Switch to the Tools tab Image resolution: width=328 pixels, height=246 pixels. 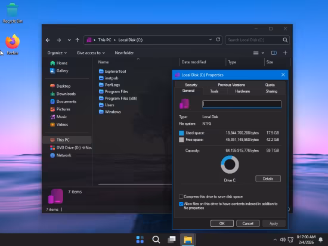click(x=214, y=91)
